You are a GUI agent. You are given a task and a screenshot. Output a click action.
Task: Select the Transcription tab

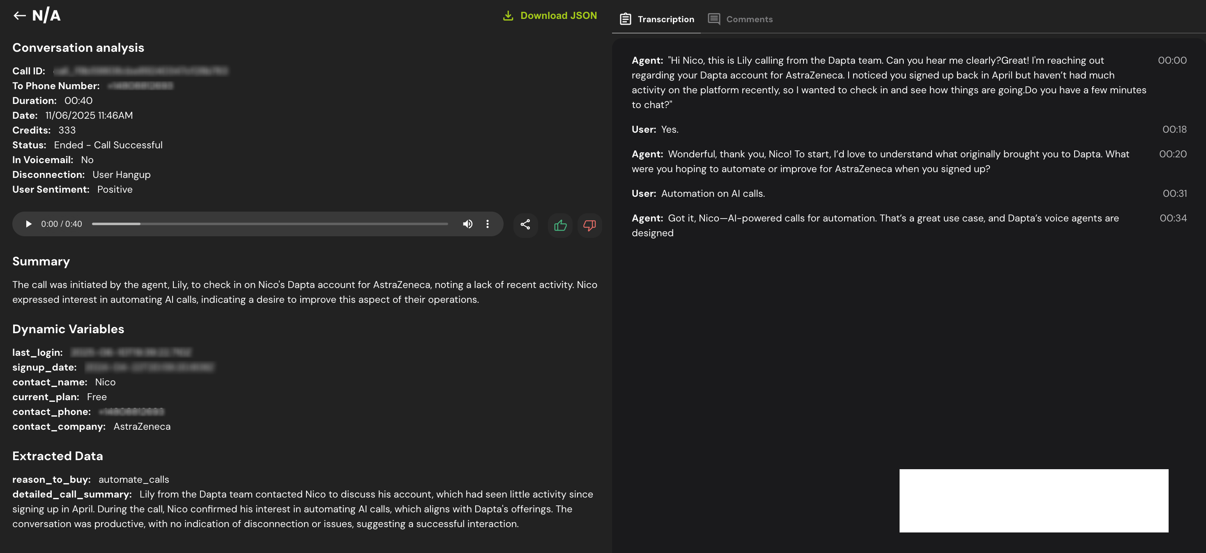click(665, 19)
